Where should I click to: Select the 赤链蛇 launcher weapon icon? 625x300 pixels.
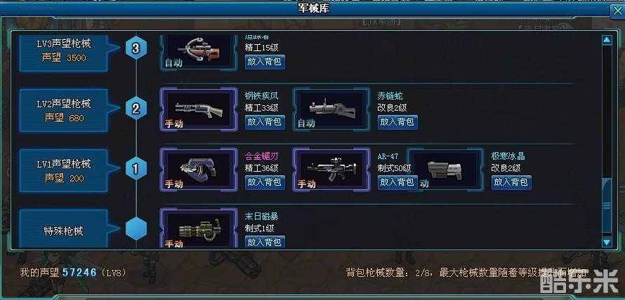coord(331,109)
